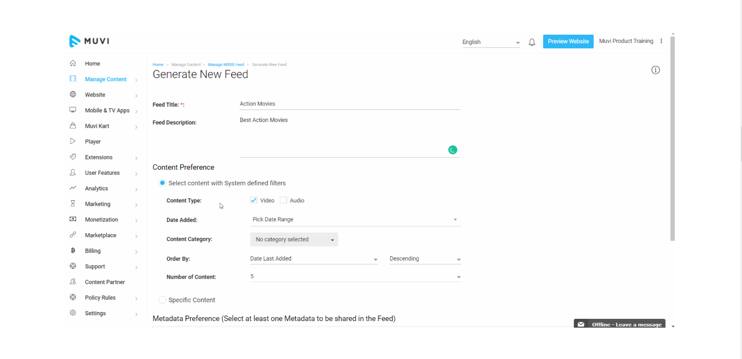Image resolution: width=742 pixels, height=359 pixels.
Task: Open the Analytics sidebar menu
Action: coord(96,189)
